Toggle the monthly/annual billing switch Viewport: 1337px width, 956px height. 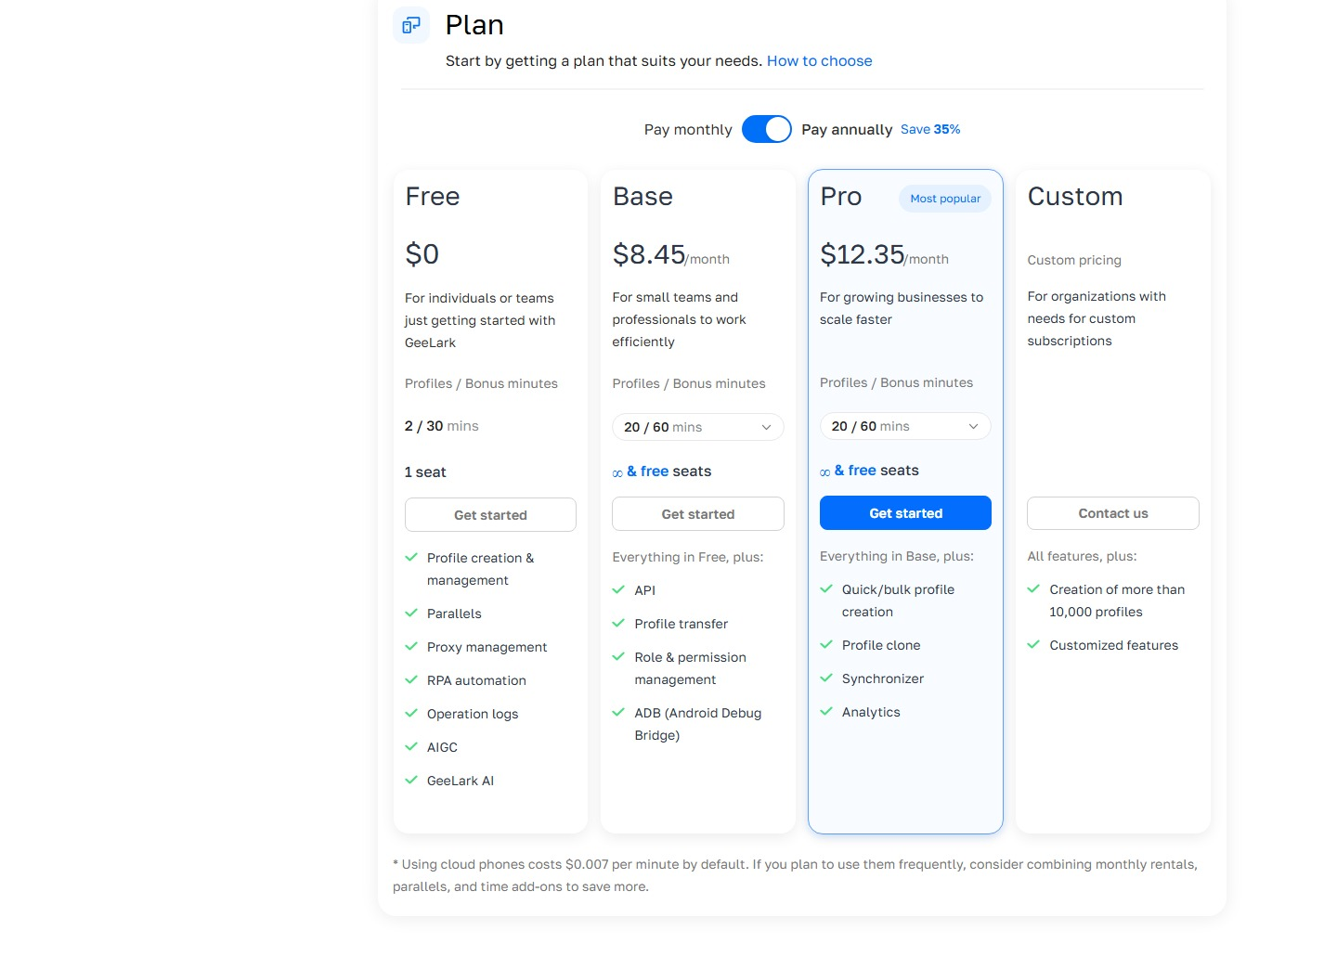click(767, 129)
